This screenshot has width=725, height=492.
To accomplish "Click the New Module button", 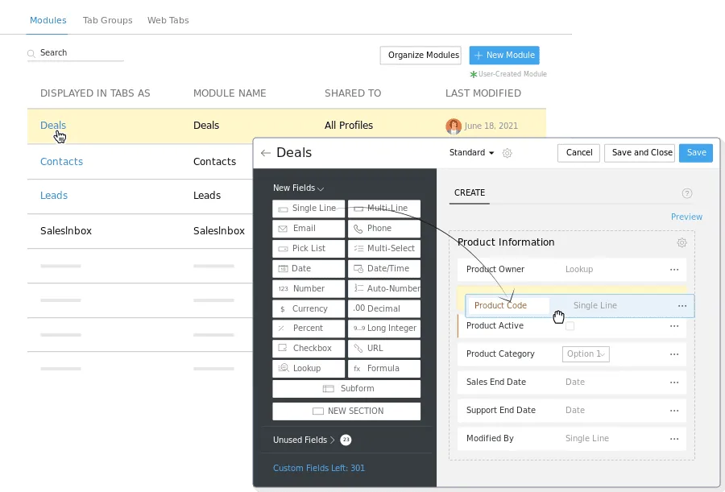I will (x=504, y=56).
